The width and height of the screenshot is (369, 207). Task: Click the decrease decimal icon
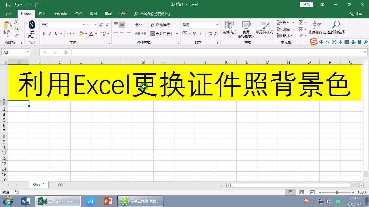click(x=216, y=34)
